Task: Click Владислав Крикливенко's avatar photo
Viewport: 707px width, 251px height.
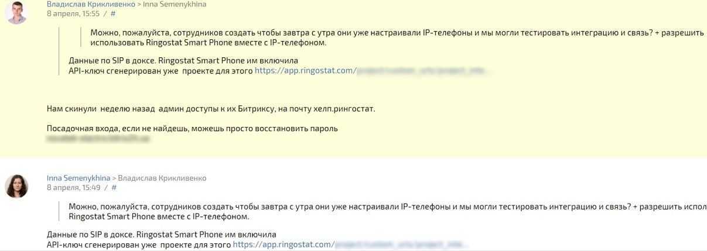Action: [x=16, y=12]
